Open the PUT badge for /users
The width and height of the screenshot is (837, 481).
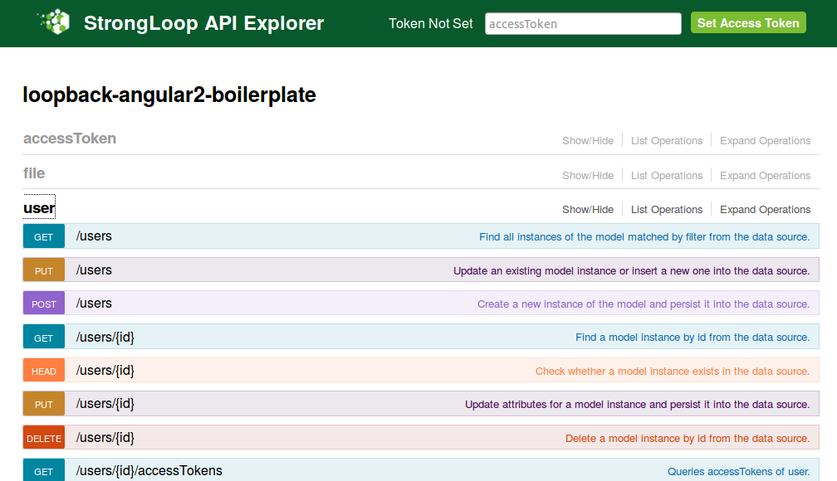44,270
